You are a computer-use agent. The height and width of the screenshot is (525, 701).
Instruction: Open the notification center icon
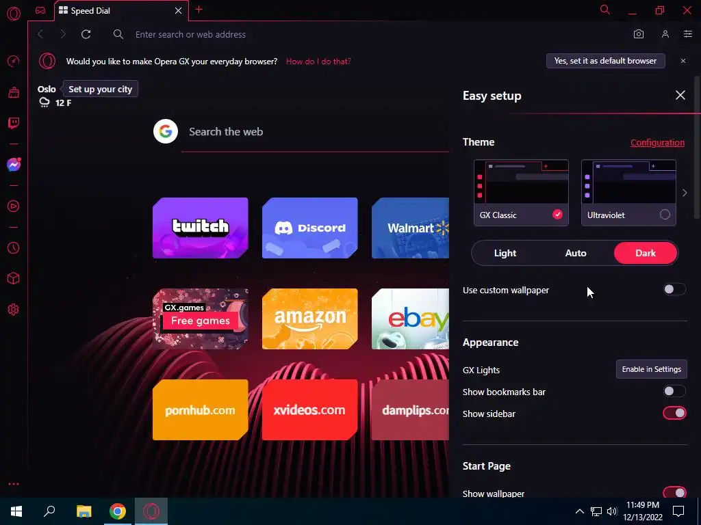[x=678, y=511]
